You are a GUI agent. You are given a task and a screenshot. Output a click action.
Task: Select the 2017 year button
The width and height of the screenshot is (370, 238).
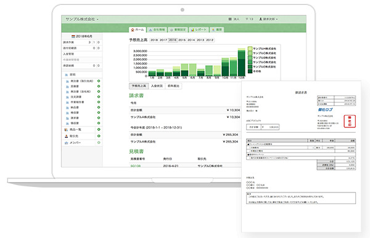163,40
